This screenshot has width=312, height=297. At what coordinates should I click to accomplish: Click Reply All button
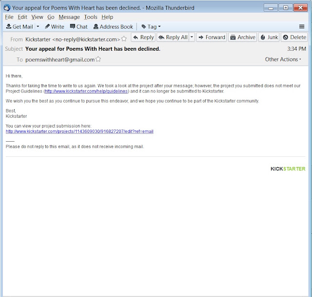173,37
